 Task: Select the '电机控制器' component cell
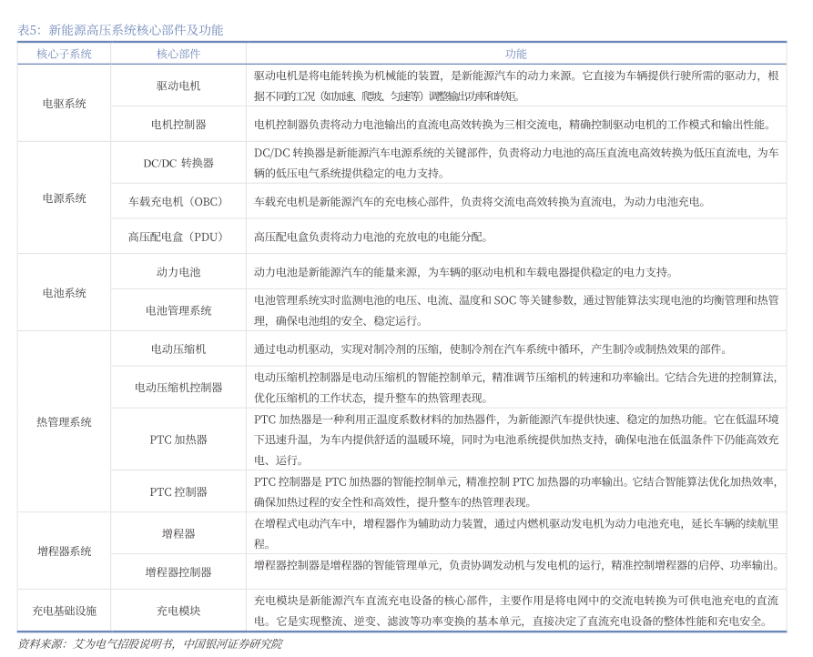pos(178,124)
